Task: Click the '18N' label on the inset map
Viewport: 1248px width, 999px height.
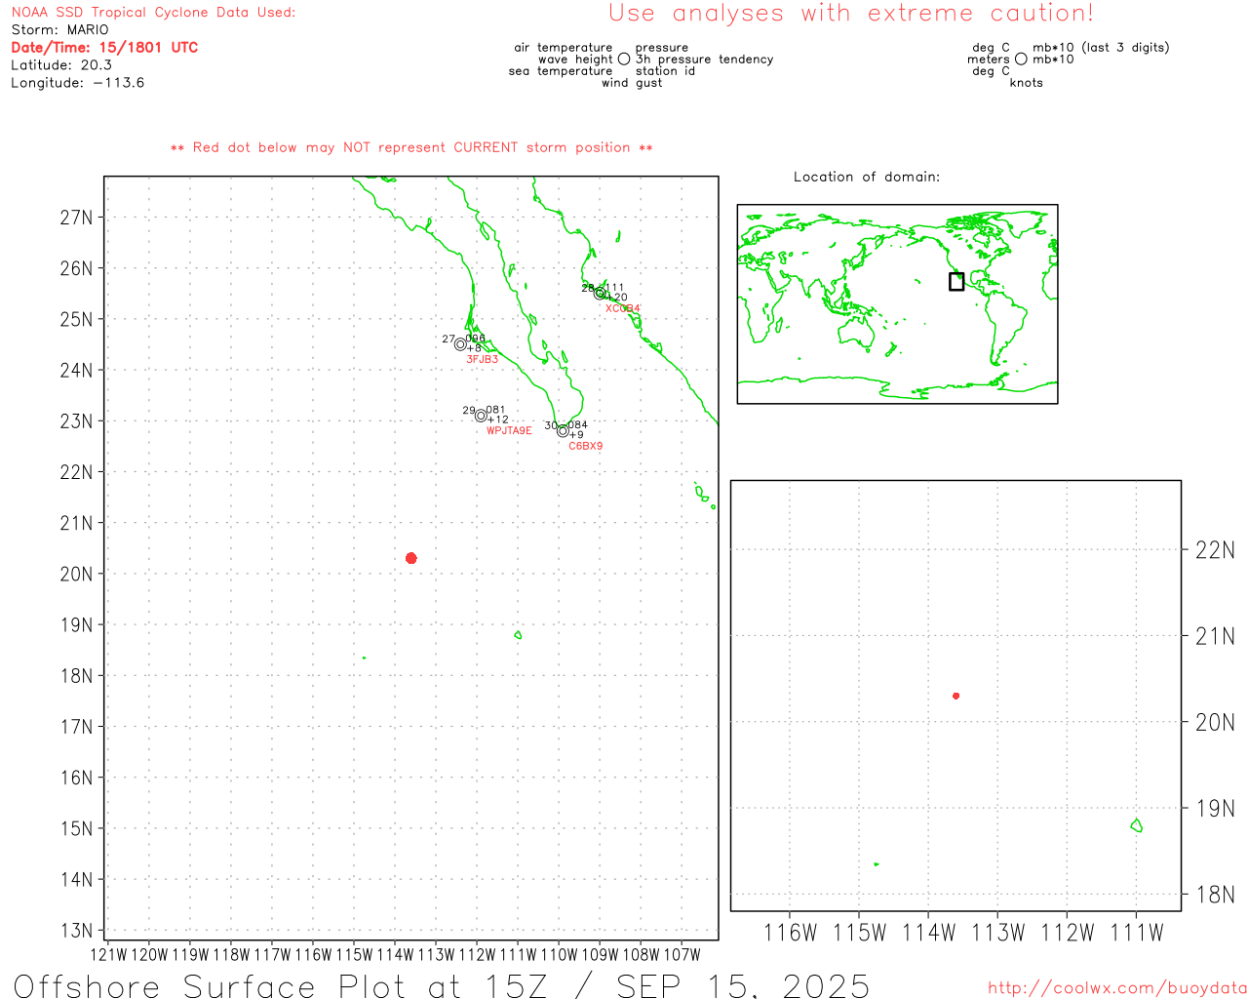Action: tap(1215, 895)
